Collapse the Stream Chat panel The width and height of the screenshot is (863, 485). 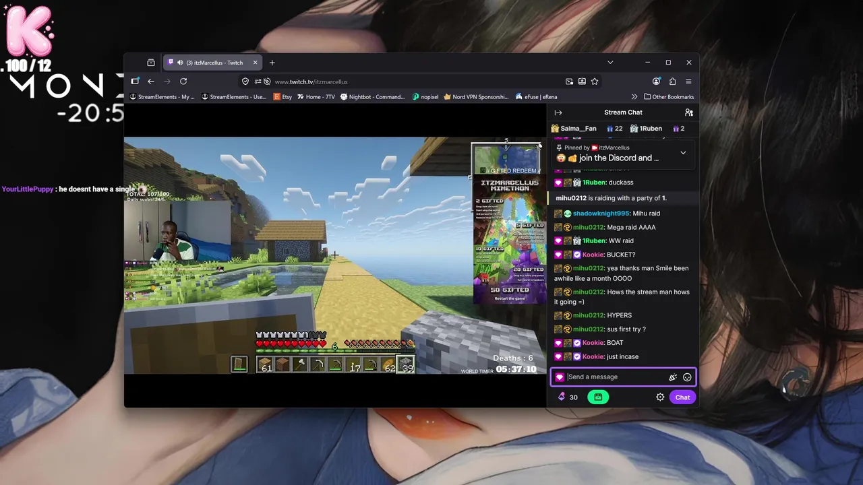(x=558, y=112)
